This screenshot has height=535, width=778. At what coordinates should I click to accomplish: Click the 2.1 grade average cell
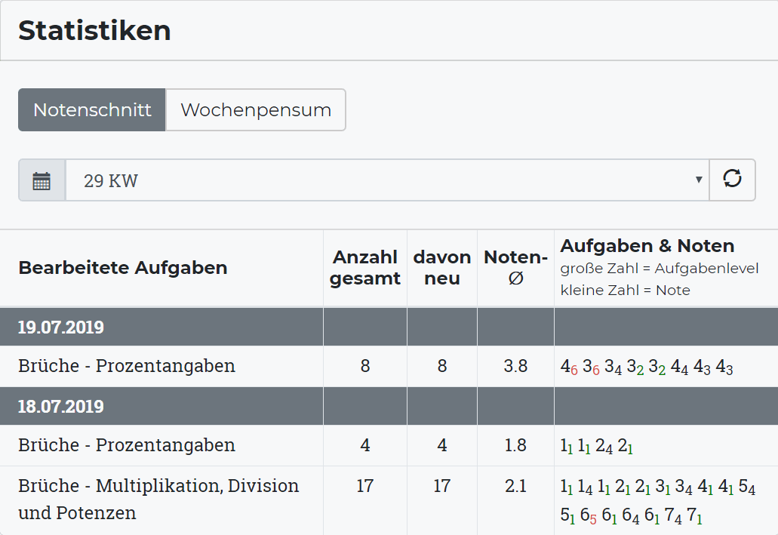coord(515,487)
